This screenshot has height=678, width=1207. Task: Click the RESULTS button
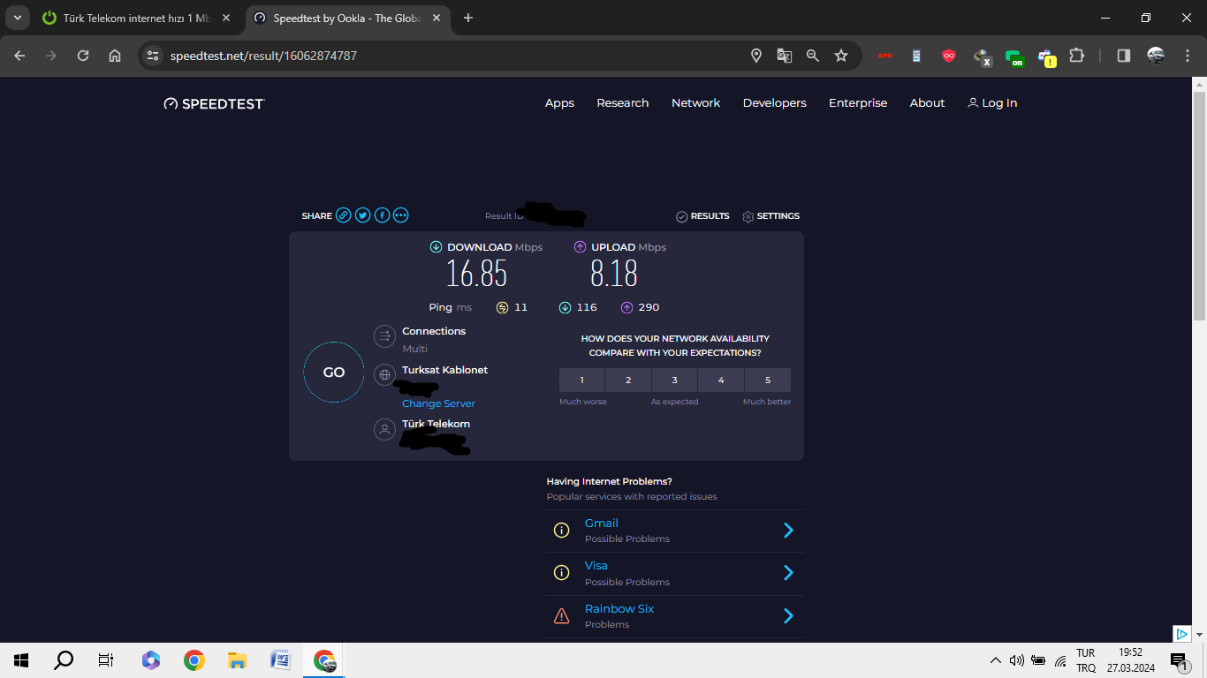pyautogui.click(x=702, y=216)
